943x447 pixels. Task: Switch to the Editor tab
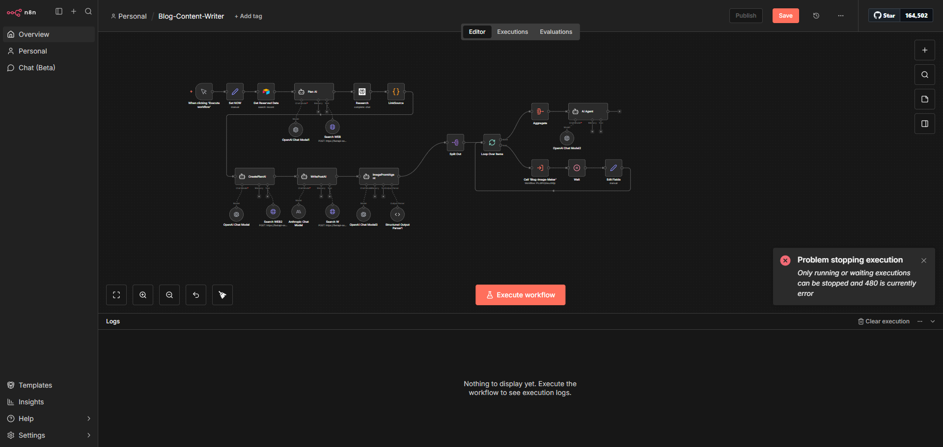point(477,32)
